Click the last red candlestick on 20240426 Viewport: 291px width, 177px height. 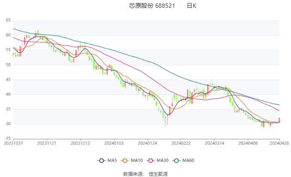pyautogui.click(x=279, y=120)
